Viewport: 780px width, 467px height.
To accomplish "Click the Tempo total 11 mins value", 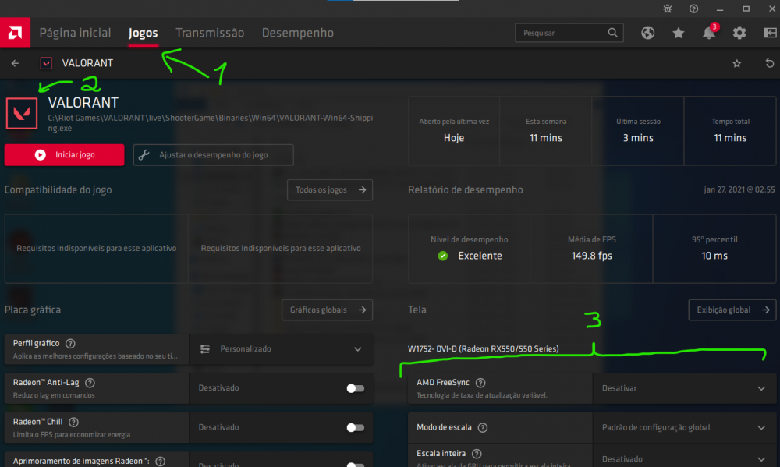I will 730,138.
